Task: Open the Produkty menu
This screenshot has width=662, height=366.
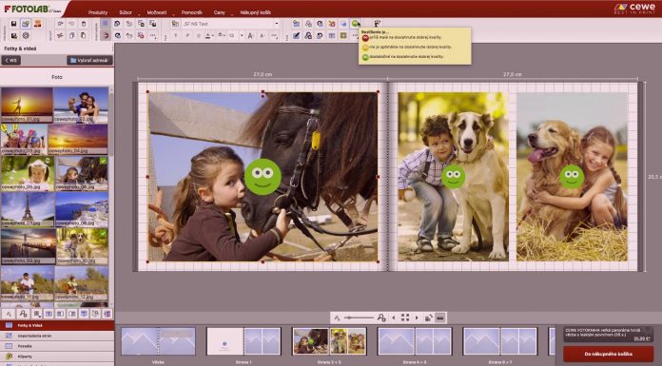Action: pyautogui.click(x=98, y=12)
